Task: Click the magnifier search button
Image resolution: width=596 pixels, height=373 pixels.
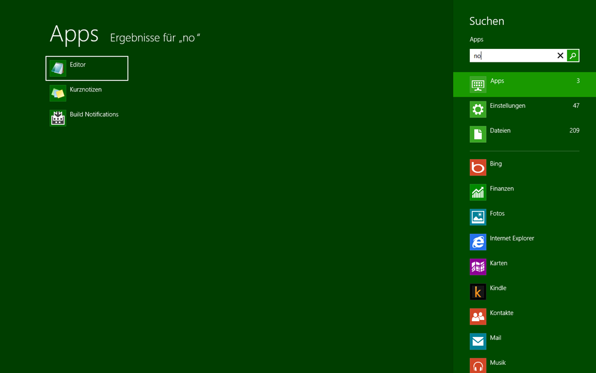Action: [573, 55]
